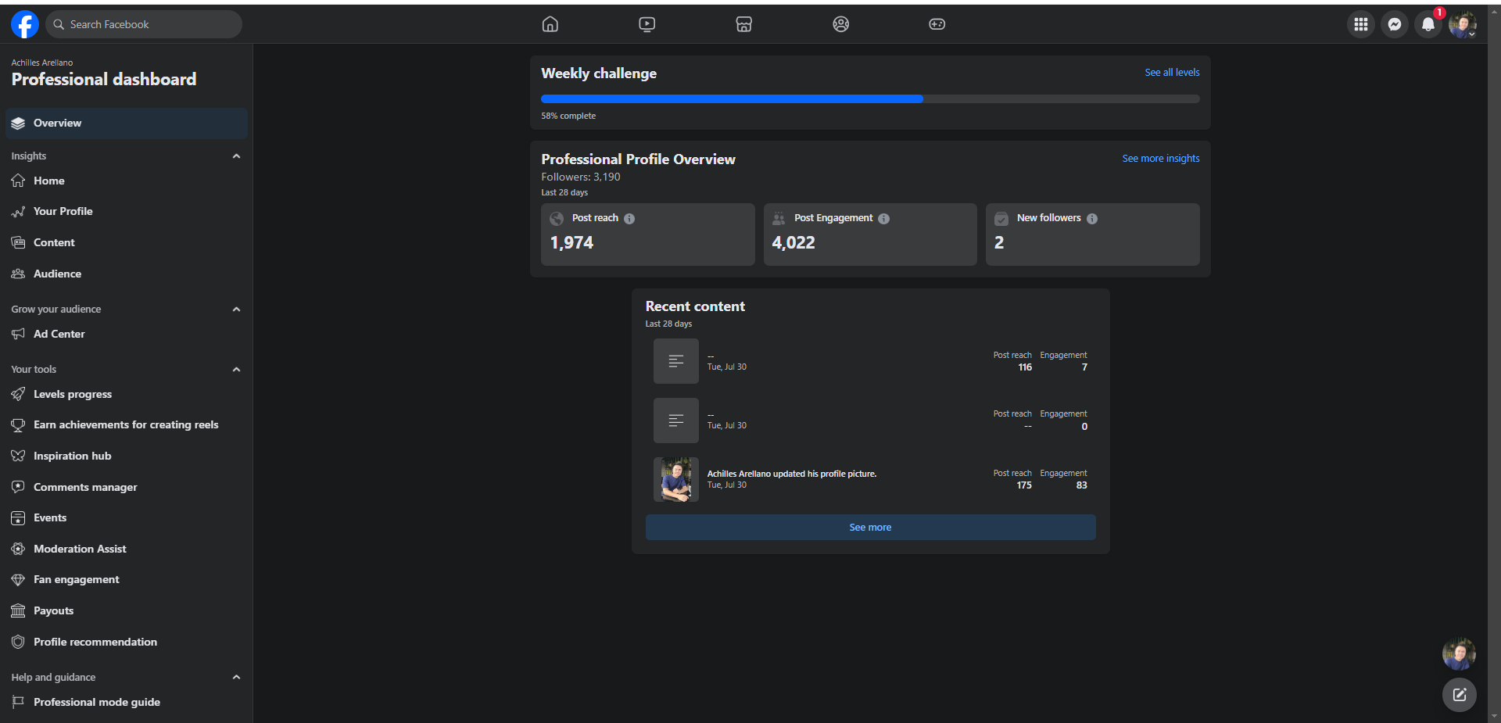Open the notifications bell

(1428, 24)
